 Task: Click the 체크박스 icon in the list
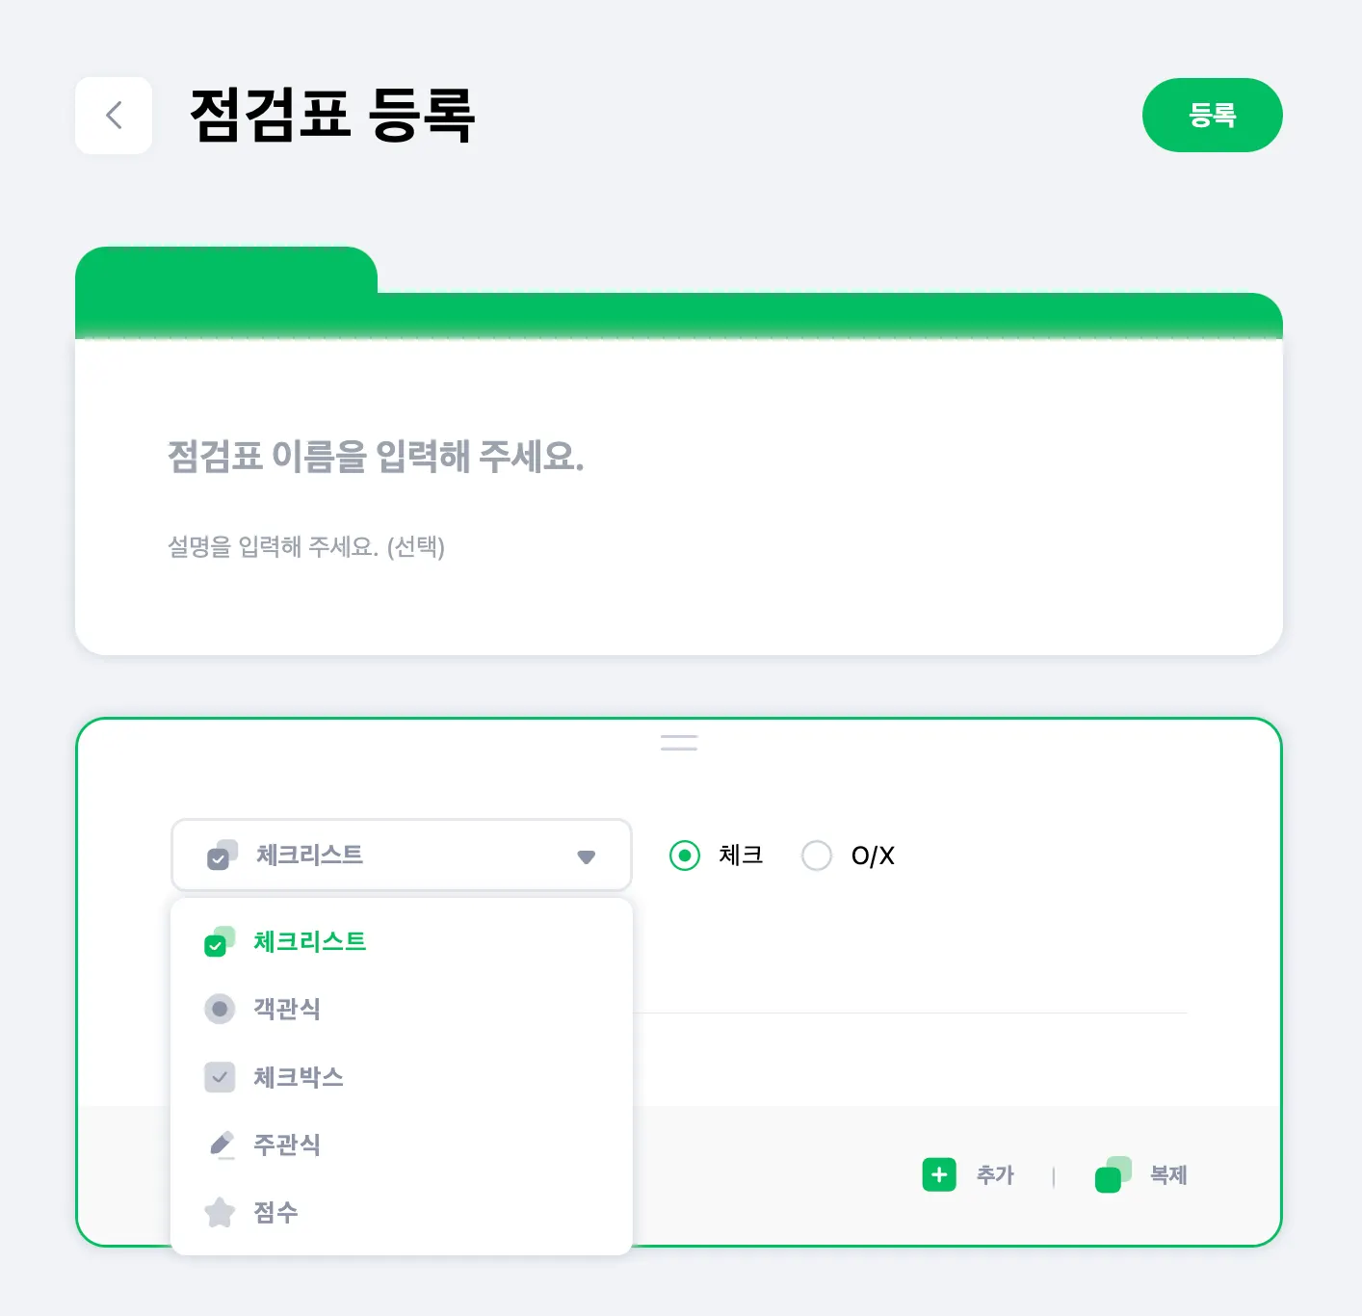pos(220,1077)
